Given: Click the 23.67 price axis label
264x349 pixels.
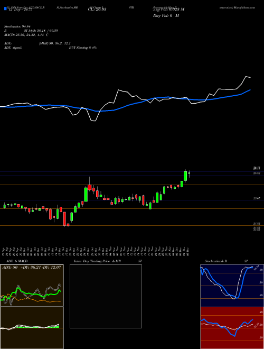Looking at the screenshot, I should pos(257,198).
